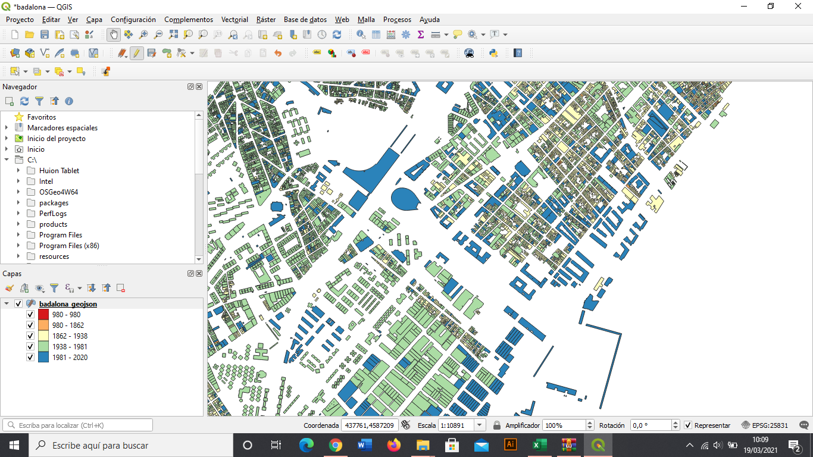Open the Python console icon
The image size is (813, 457).
pos(493,53)
